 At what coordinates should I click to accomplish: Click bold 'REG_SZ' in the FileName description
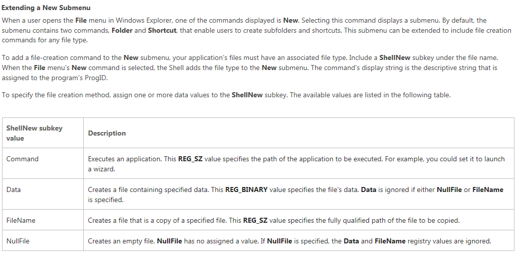(255, 220)
